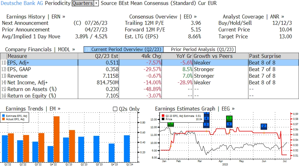Click the Prior Announcement date 04/27/23

click(x=96, y=30)
